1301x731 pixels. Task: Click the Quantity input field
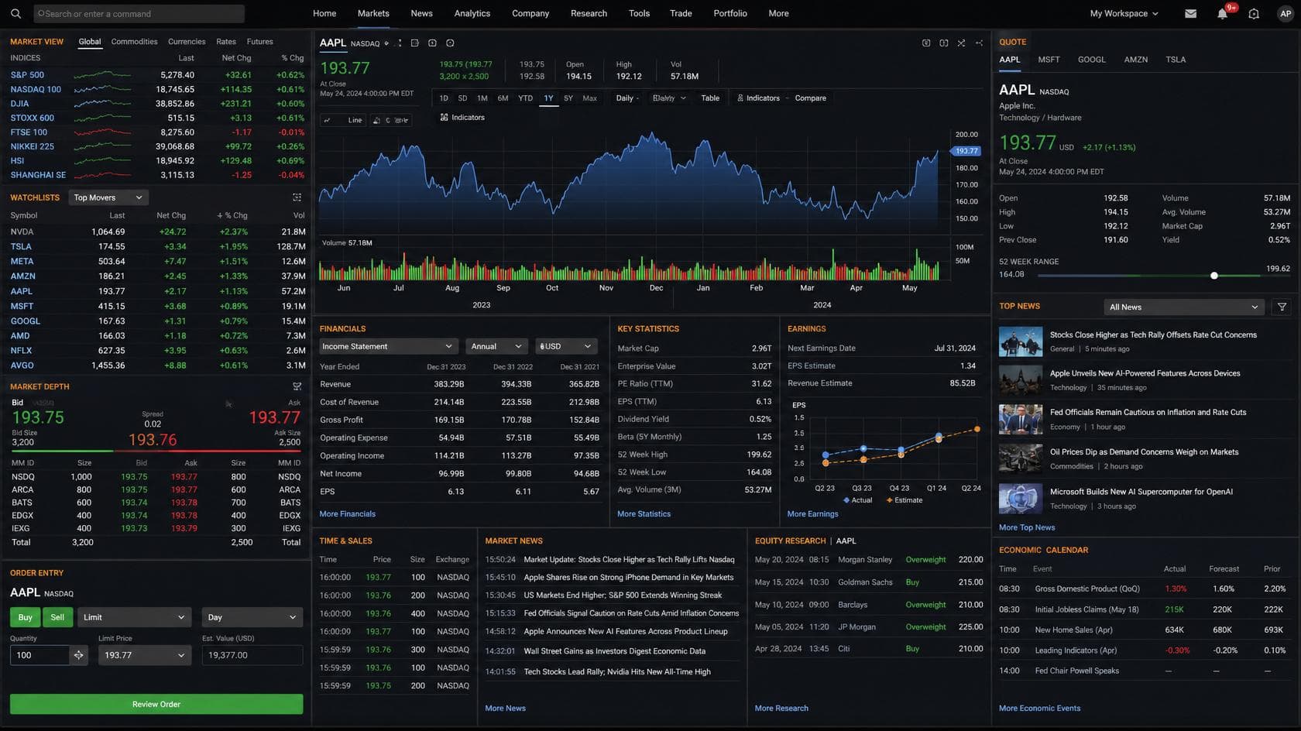tap(39, 655)
